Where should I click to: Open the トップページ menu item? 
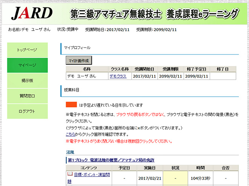click(x=27, y=50)
